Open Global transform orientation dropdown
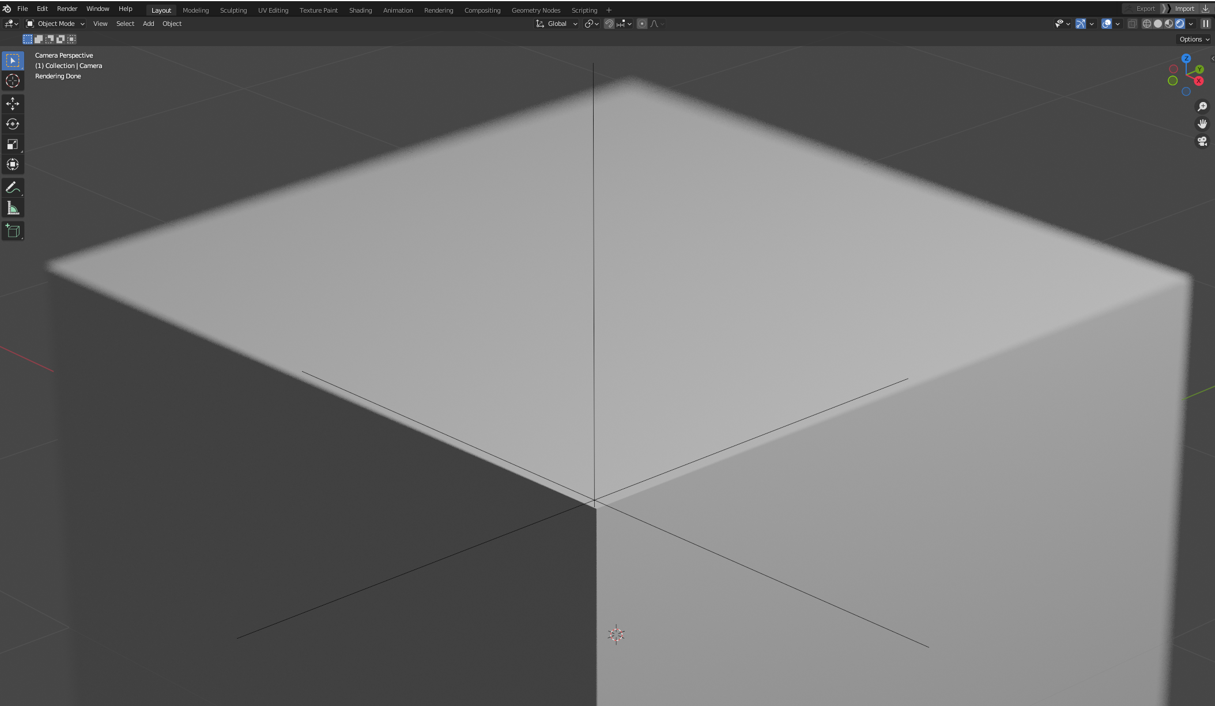The height and width of the screenshot is (706, 1215). 557,24
